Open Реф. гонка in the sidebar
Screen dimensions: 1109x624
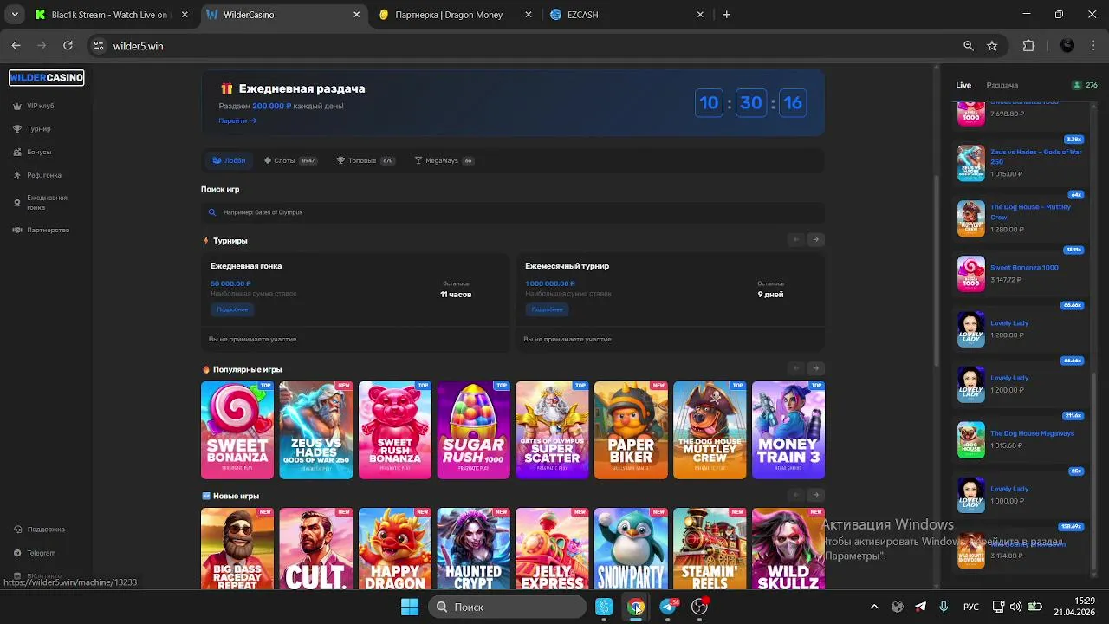pos(37,175)
